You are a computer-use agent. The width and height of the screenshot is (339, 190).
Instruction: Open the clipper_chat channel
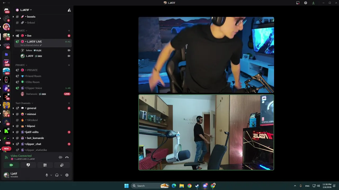click(43, 144)
